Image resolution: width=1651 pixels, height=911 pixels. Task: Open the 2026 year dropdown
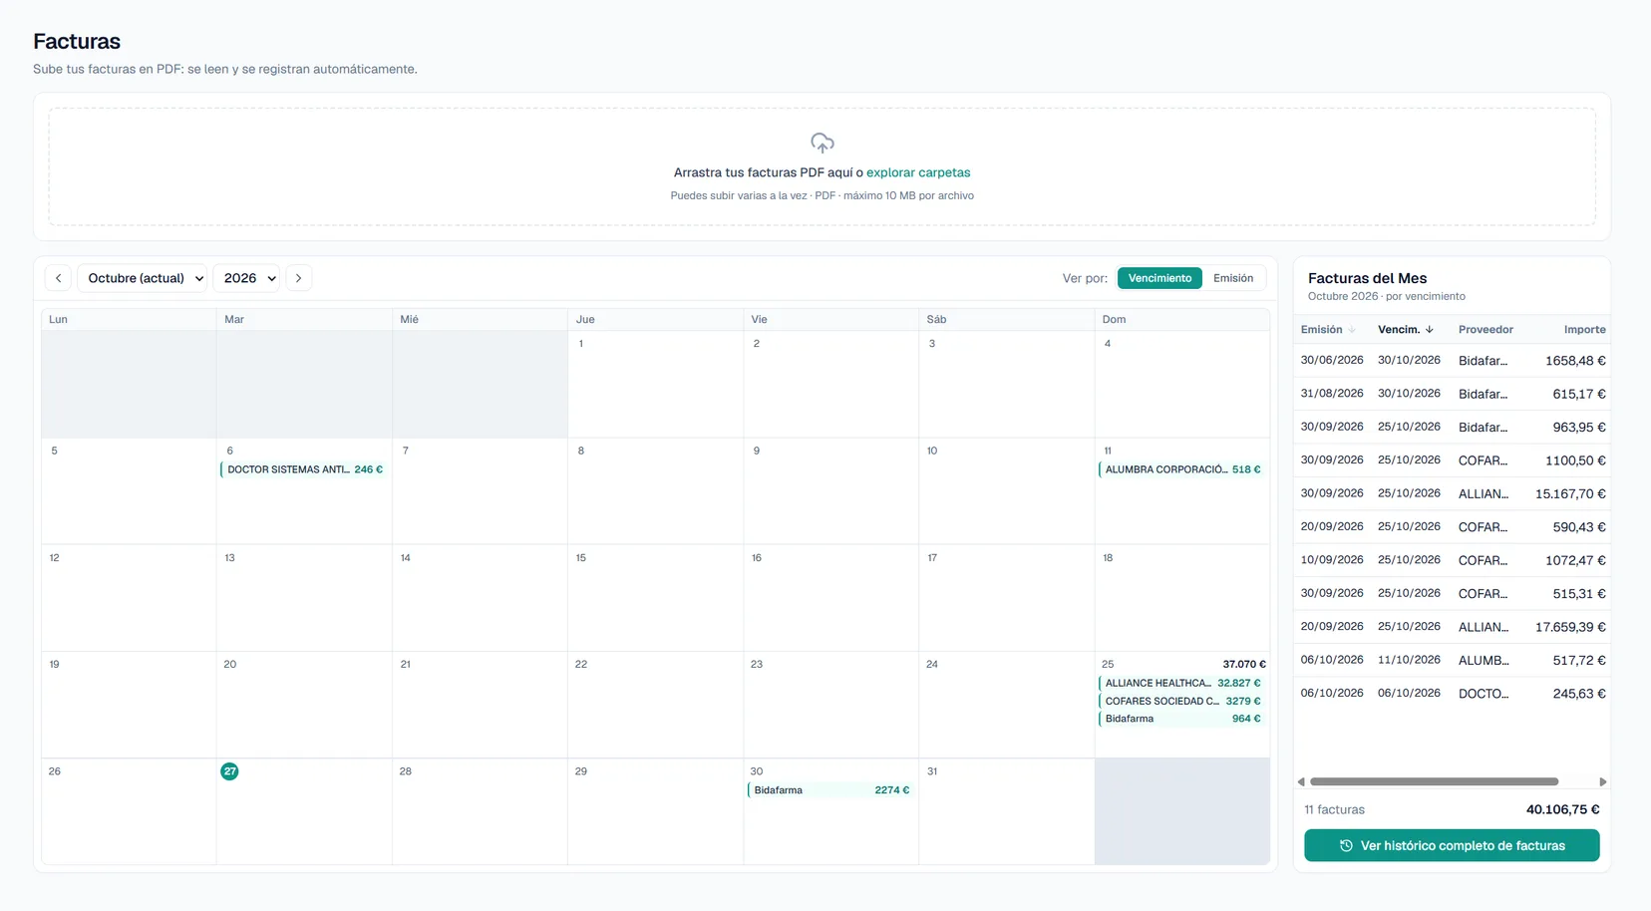click(246, 278)
